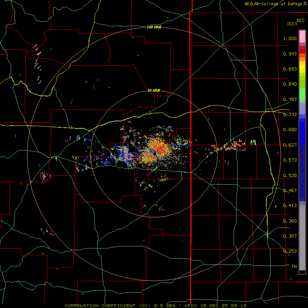Click the 0.840 scale value
The height and width of the screenshot is (308, 308).
[x=290, y=84]
